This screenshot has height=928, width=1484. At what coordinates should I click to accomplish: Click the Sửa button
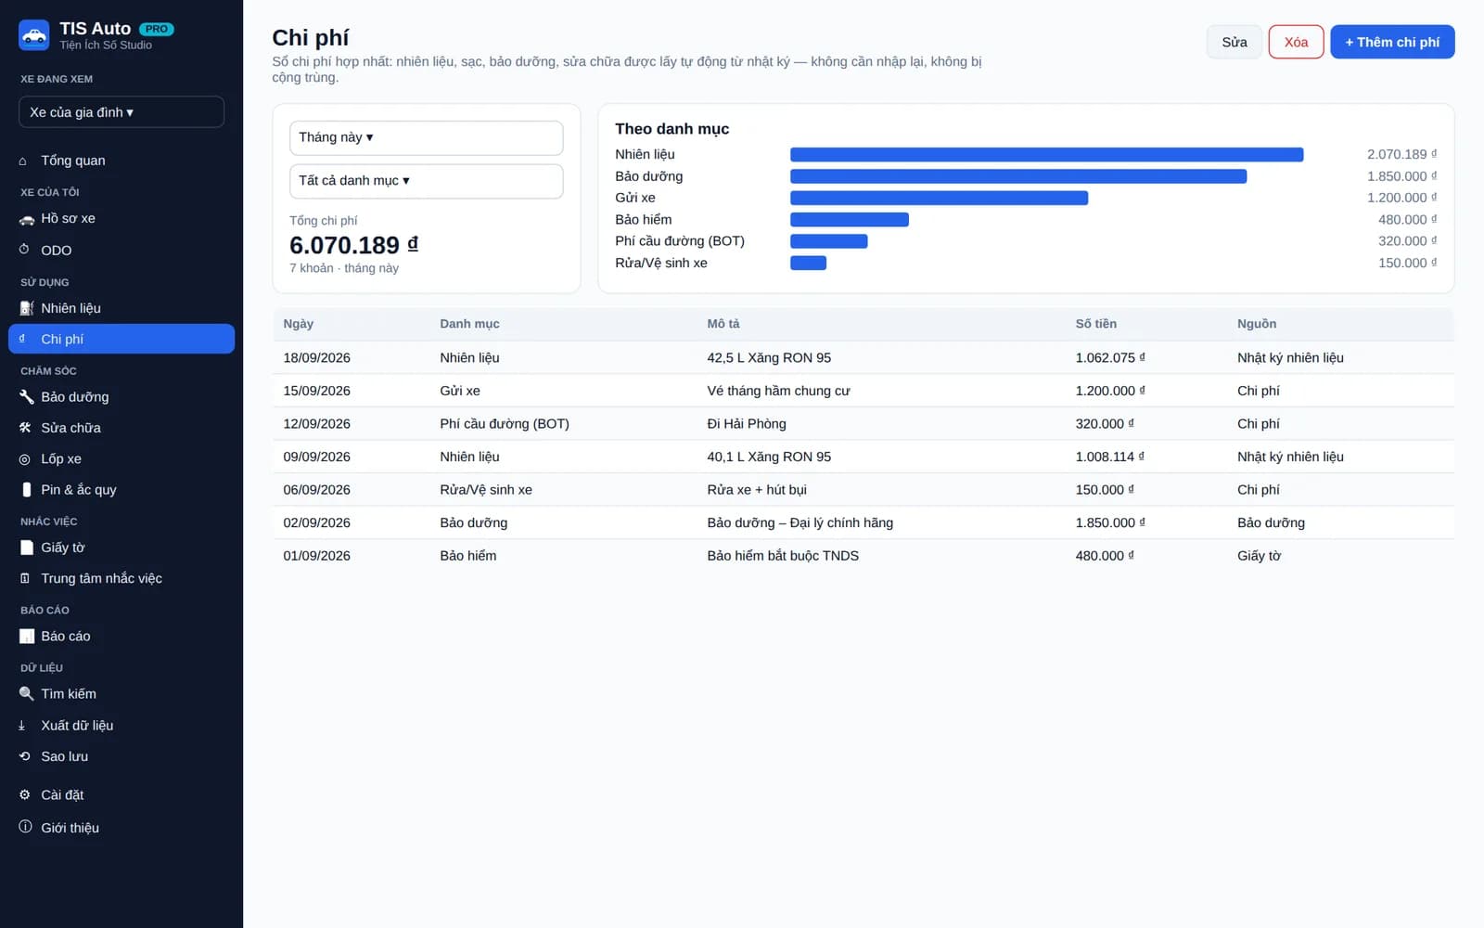pyautogui.click(x=1235, y=42)
